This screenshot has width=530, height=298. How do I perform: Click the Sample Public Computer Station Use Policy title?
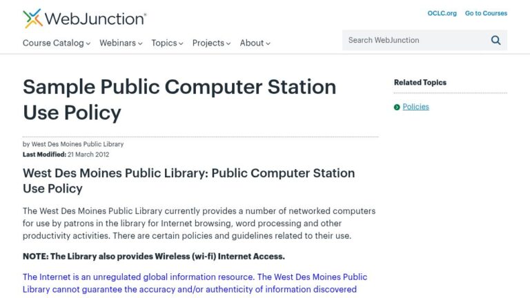tap(179, 99)
